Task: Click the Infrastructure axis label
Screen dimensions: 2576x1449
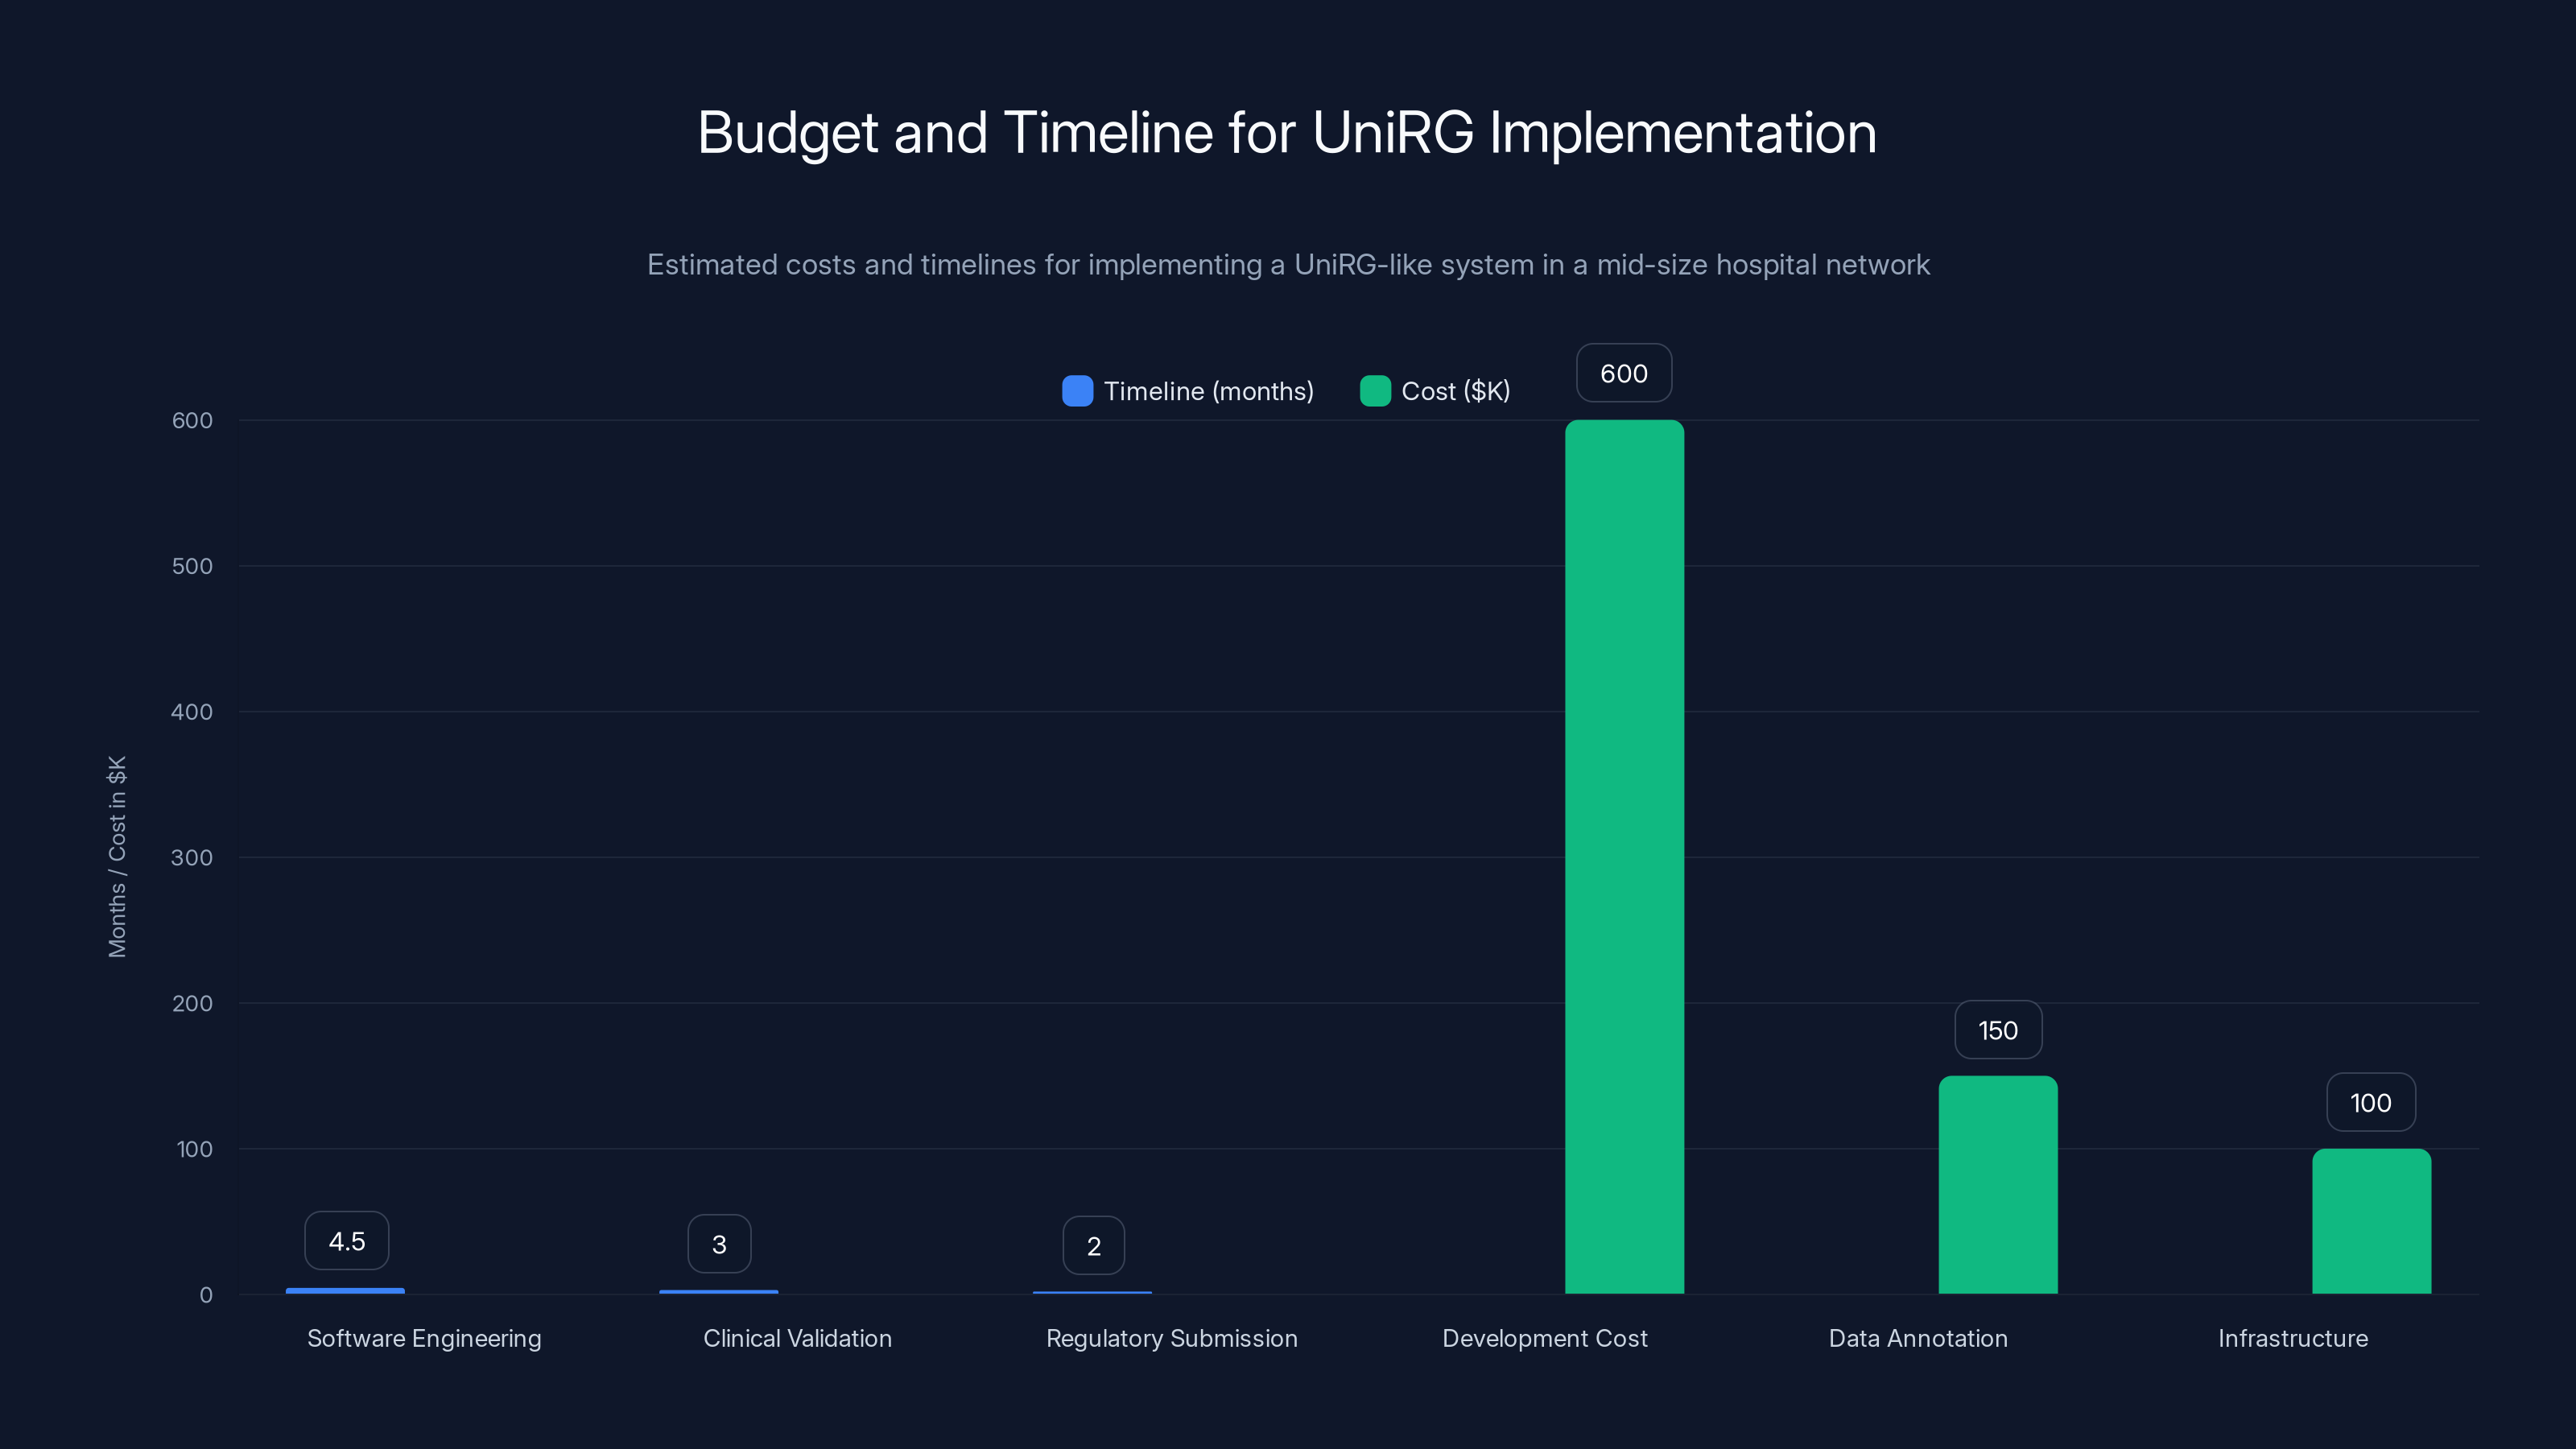Action: point(2293,1338)
